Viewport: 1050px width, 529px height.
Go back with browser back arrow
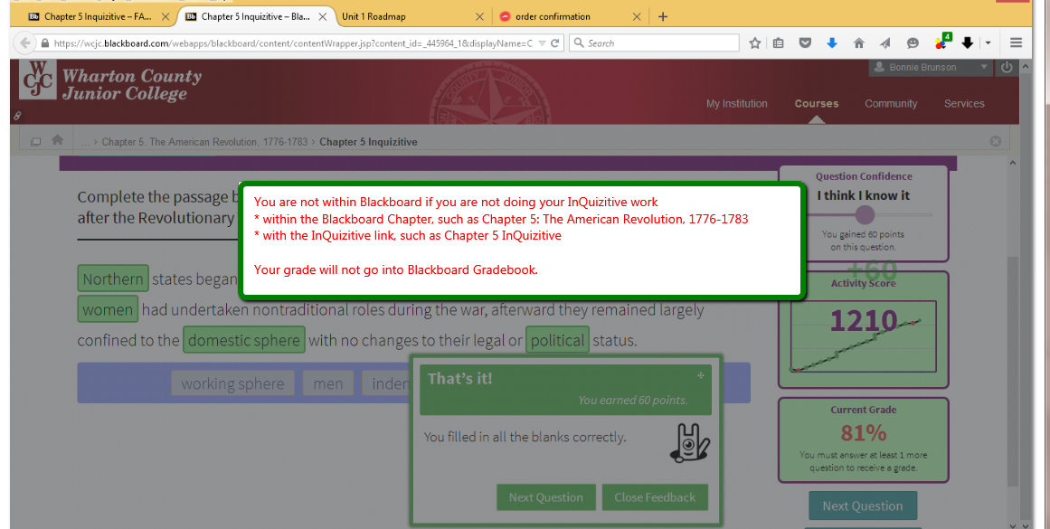24,43
